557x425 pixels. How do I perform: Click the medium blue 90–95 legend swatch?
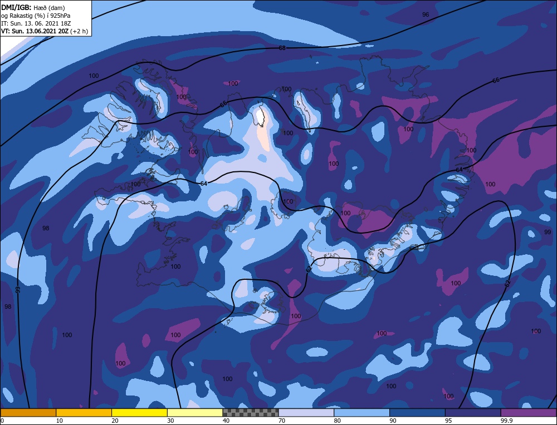tap(417, 413)
